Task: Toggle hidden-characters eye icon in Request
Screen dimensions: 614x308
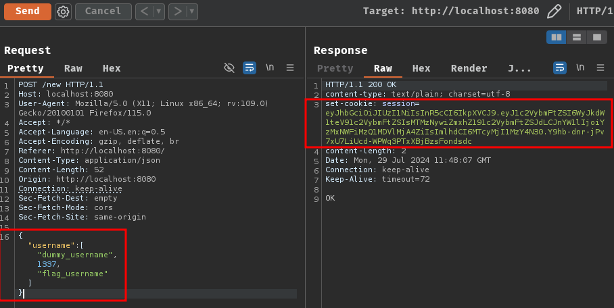Action: pyautogui.click(x=229, y=68)
